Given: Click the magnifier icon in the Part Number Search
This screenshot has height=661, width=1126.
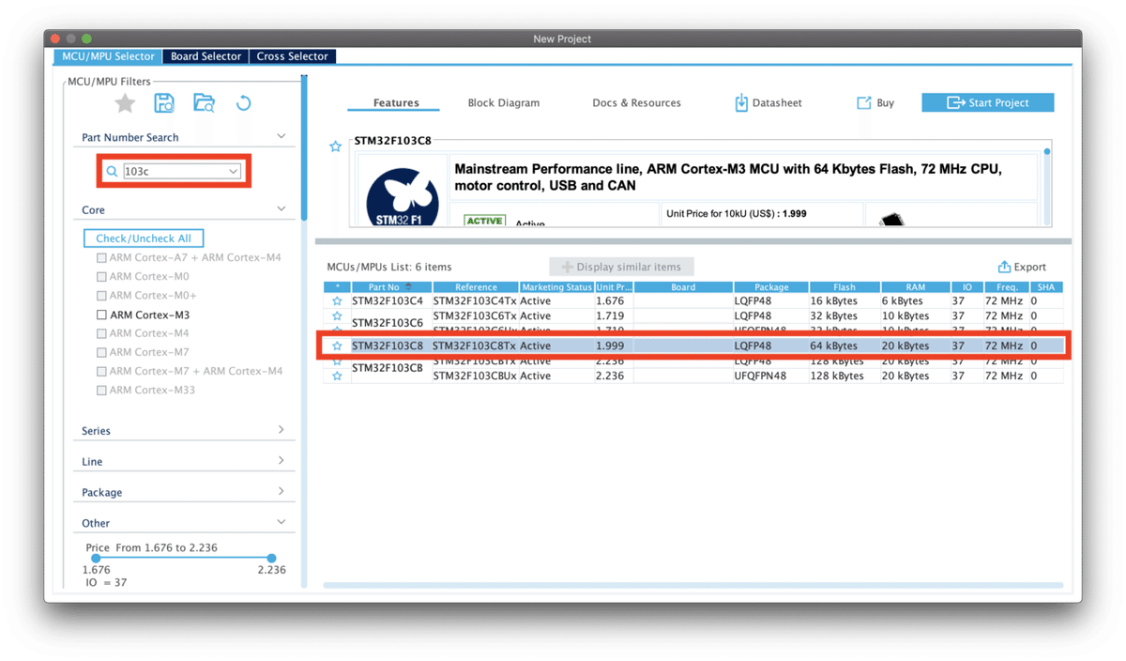Looking at the screenshot, I should [112, 172].
